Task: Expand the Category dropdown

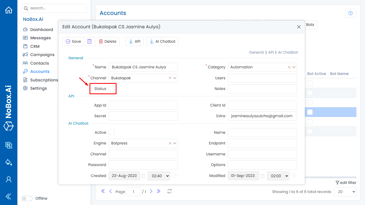Action: pyautogui.click(x=294, y=67)
